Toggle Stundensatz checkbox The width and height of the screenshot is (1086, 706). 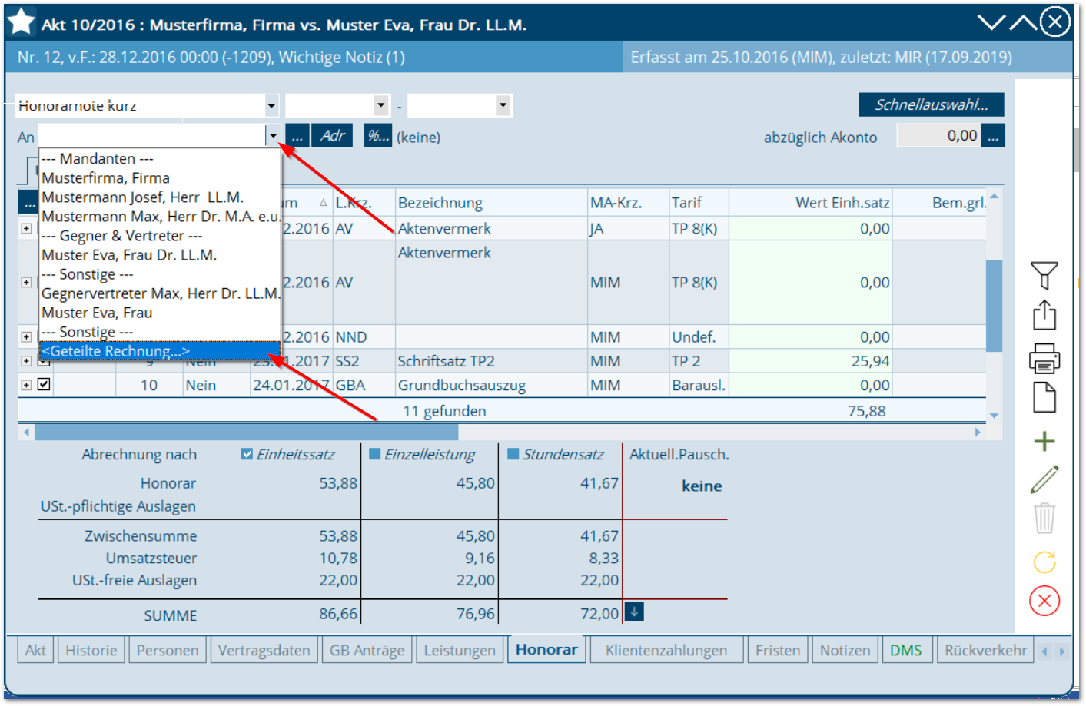[513, 454]
